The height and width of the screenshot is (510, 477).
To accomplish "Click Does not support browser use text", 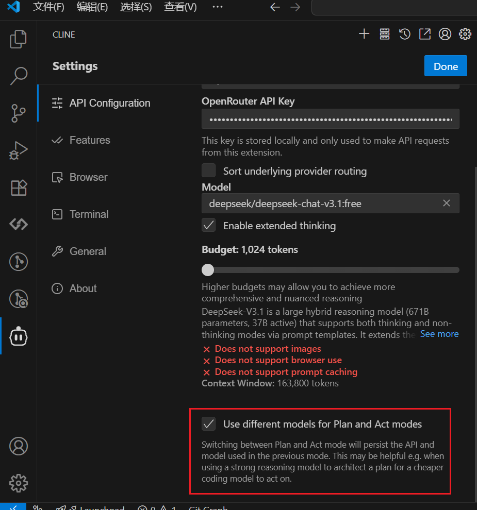I will 278,360.
